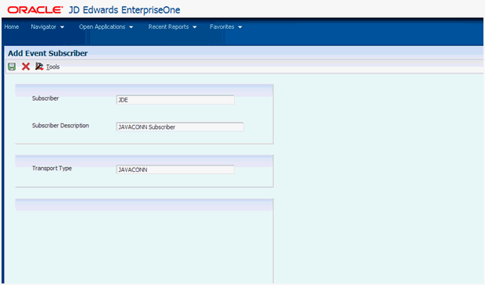The height and width of the screenshot is (285, 485).
Task: Go to the Home menu item
Action: click(12, 27)
